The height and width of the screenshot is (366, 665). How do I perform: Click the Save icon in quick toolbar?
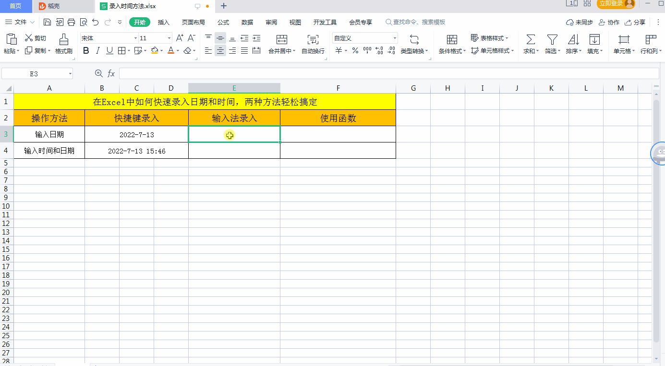[47, 22]
